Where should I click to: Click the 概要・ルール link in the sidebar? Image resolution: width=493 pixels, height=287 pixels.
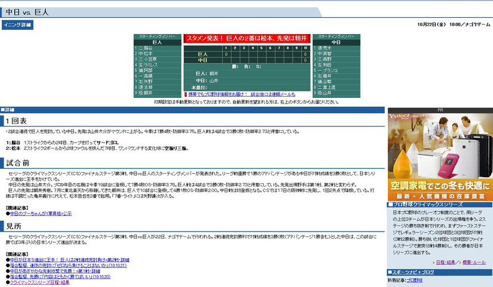[474, 263]
